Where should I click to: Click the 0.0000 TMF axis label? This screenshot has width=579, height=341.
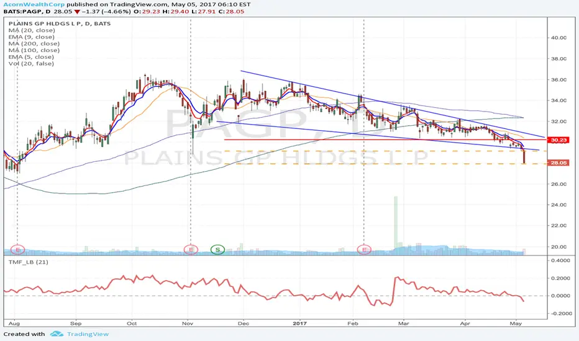[560, 296]
